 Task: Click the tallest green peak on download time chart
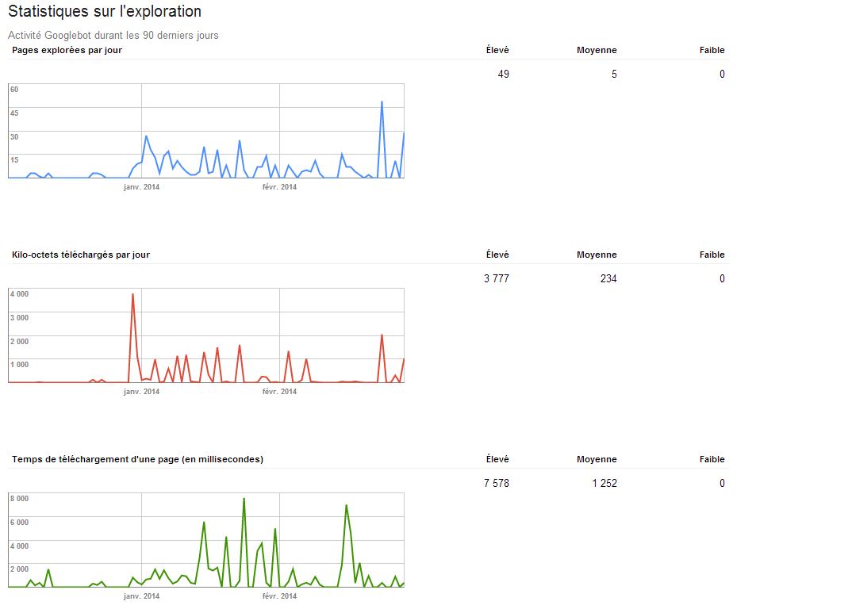244,500
